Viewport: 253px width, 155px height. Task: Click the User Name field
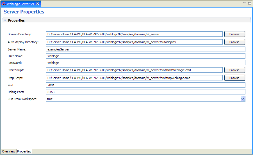146,56
